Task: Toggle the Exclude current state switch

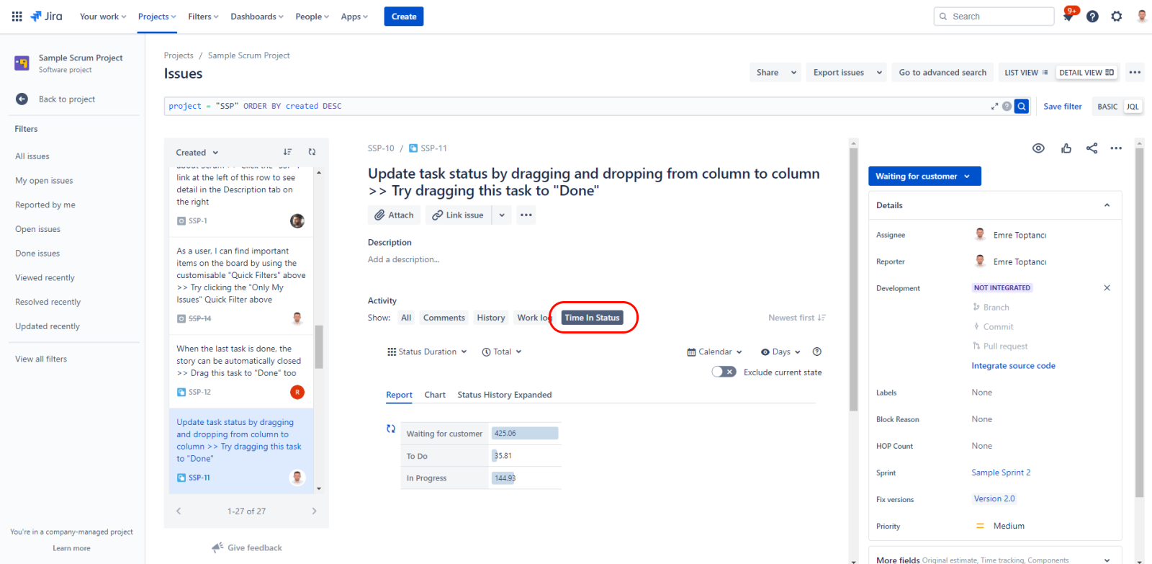Action: (x=723, y=372)
